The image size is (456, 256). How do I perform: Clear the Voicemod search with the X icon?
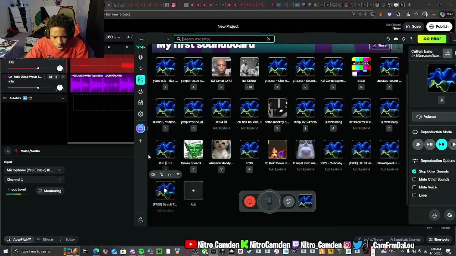(x=269, y=39)
